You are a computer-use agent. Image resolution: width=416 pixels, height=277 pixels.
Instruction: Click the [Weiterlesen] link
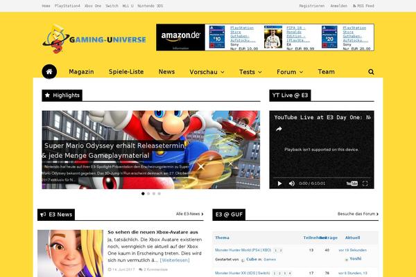[175, 260]
